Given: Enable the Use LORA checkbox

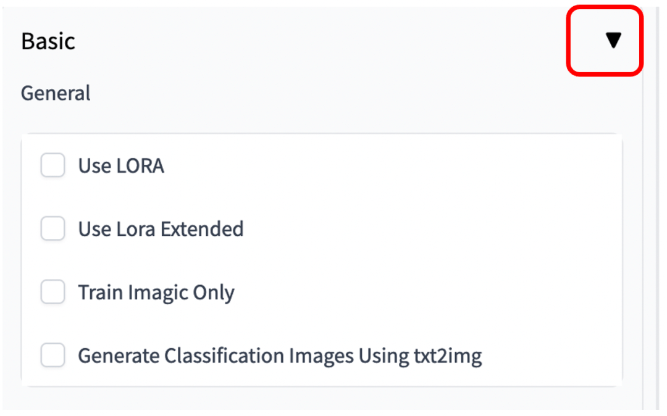Looking at the screenshot, I should 53,165.
